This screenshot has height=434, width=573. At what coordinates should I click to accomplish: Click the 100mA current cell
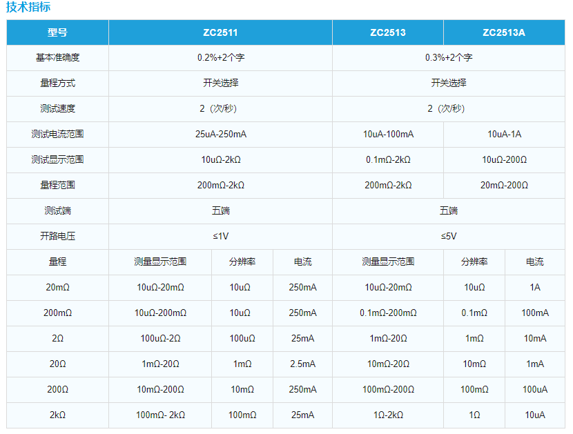click(x=535, y=313)
